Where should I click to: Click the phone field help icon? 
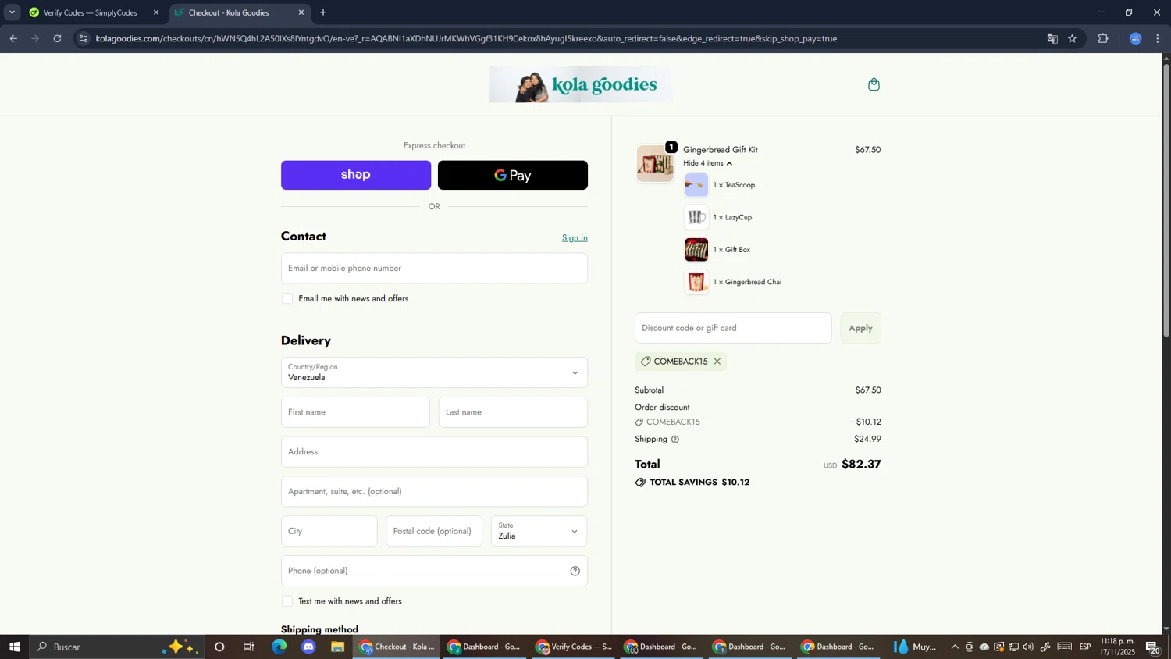(x=575, y=571)
